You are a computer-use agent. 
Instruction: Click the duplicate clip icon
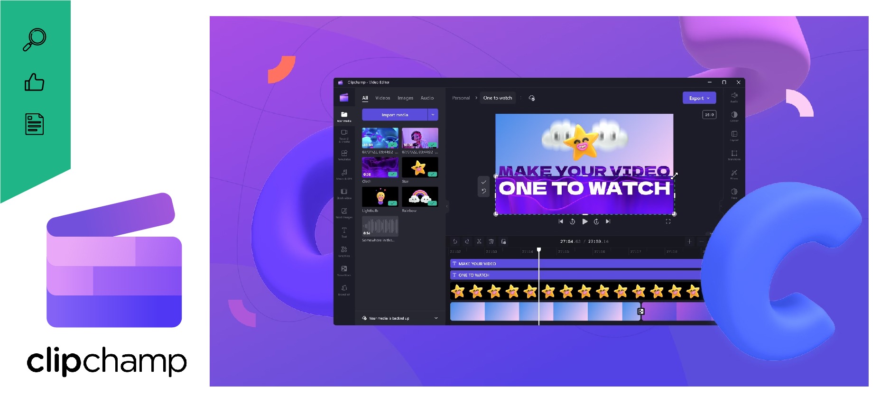[503, 241]
